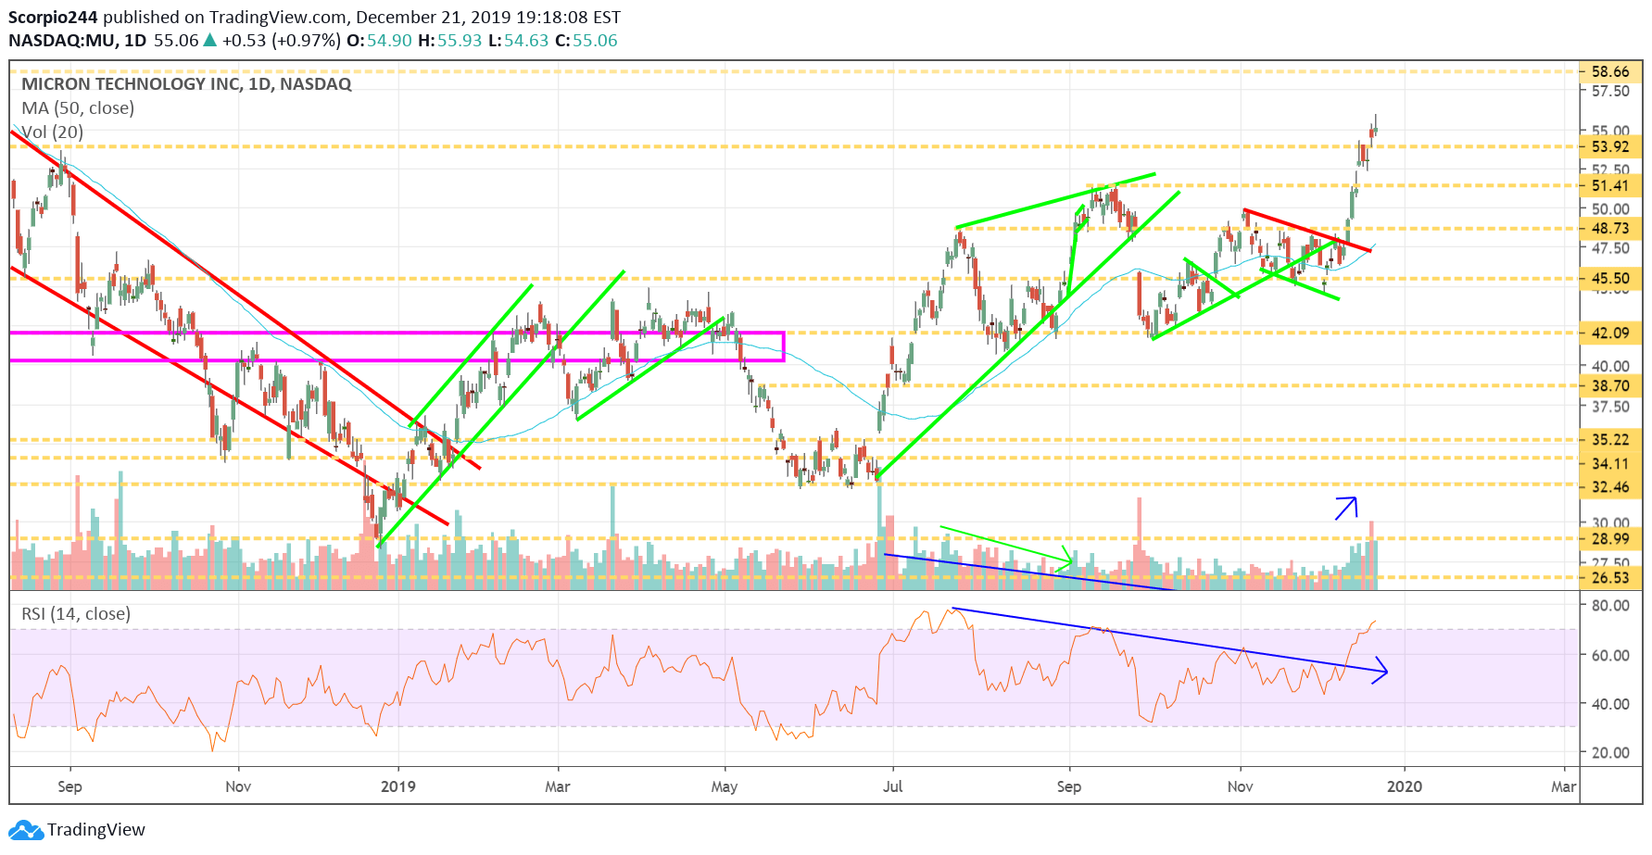
Task: Click the RSI 40.00 axis value
Action: pos(1610,704)
